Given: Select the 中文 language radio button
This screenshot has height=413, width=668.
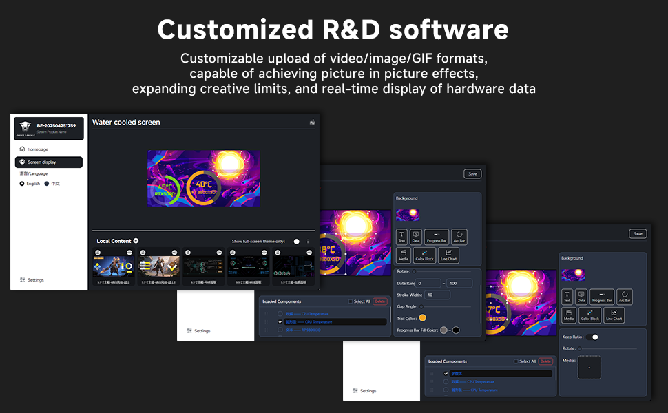Looking at the screenshot, I should [x=47, y=184].
